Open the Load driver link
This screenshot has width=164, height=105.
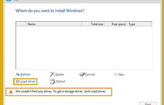[28, 81]
